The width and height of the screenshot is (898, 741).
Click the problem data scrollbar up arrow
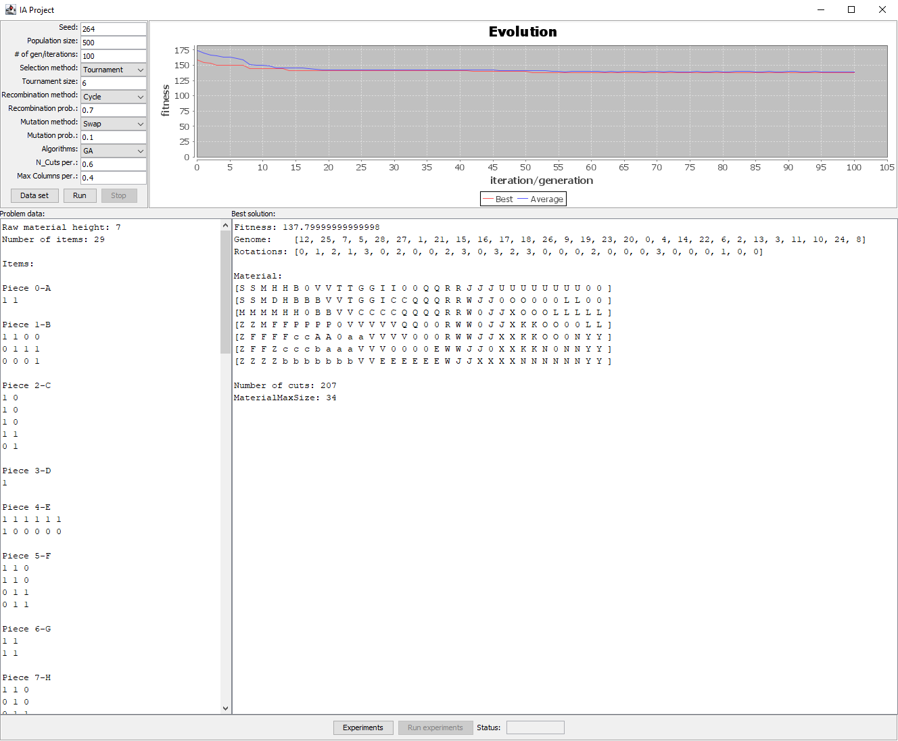pos(225,225)
